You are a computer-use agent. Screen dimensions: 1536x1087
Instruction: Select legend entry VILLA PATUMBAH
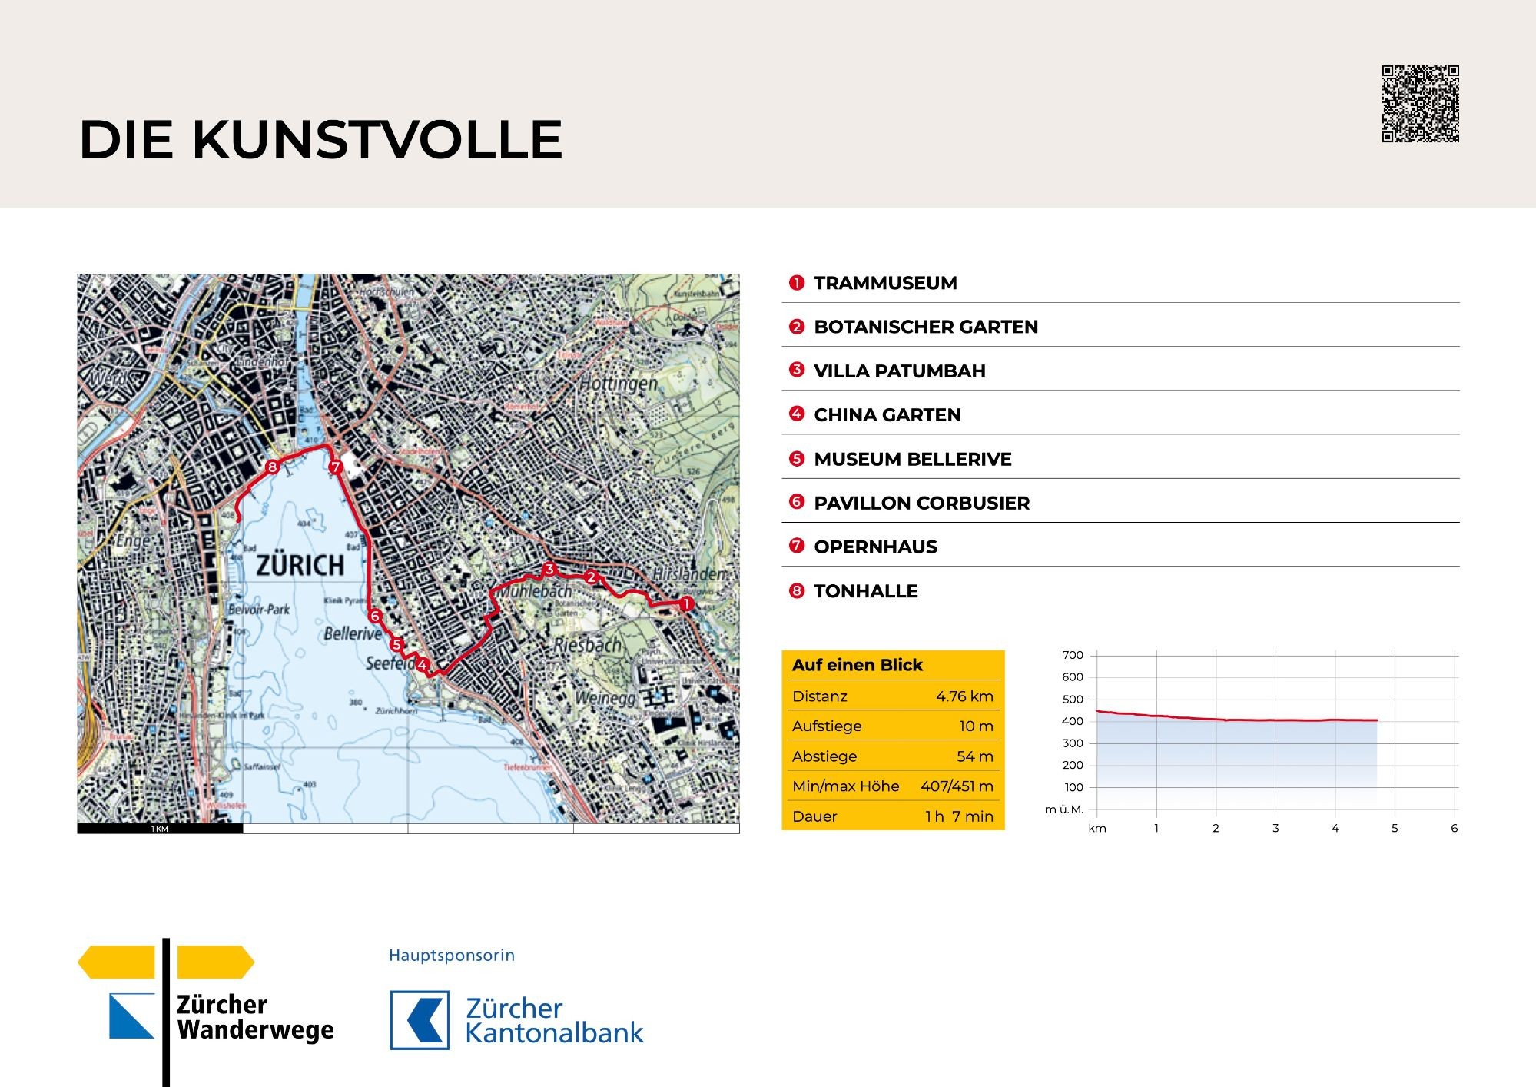pyautogui.click(x=899, y=371)
